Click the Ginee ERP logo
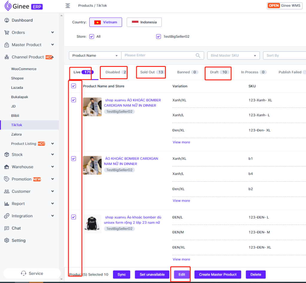This screenshot has height=283, width=306. (24, 6)
